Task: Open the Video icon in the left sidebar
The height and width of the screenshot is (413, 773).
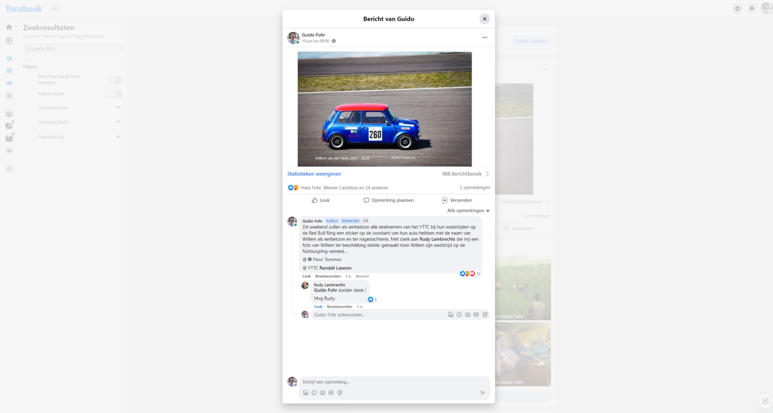Action: click(x=9, y=59)
